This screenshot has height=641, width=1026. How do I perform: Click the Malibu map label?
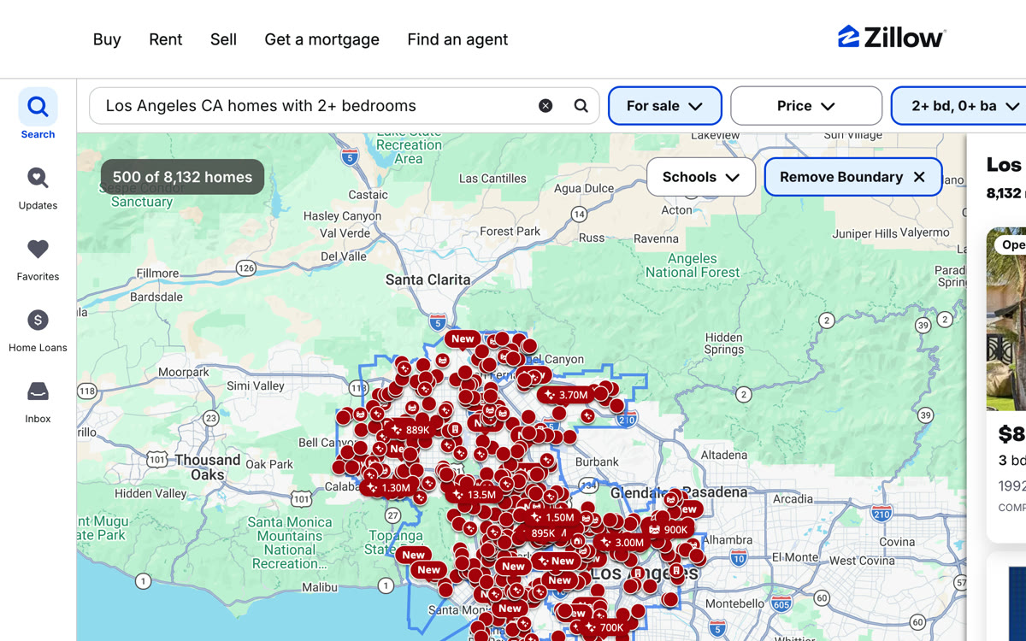[320, 587]
